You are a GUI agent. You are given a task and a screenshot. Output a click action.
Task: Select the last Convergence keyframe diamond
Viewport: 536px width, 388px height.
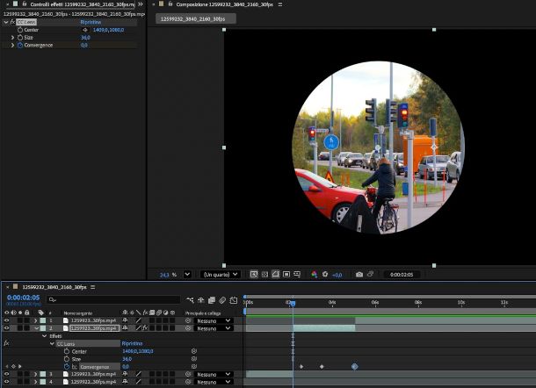click(x=355, y=366)
